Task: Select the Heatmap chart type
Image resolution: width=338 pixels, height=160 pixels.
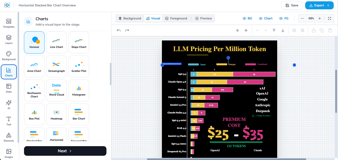Action: point(57,114)
